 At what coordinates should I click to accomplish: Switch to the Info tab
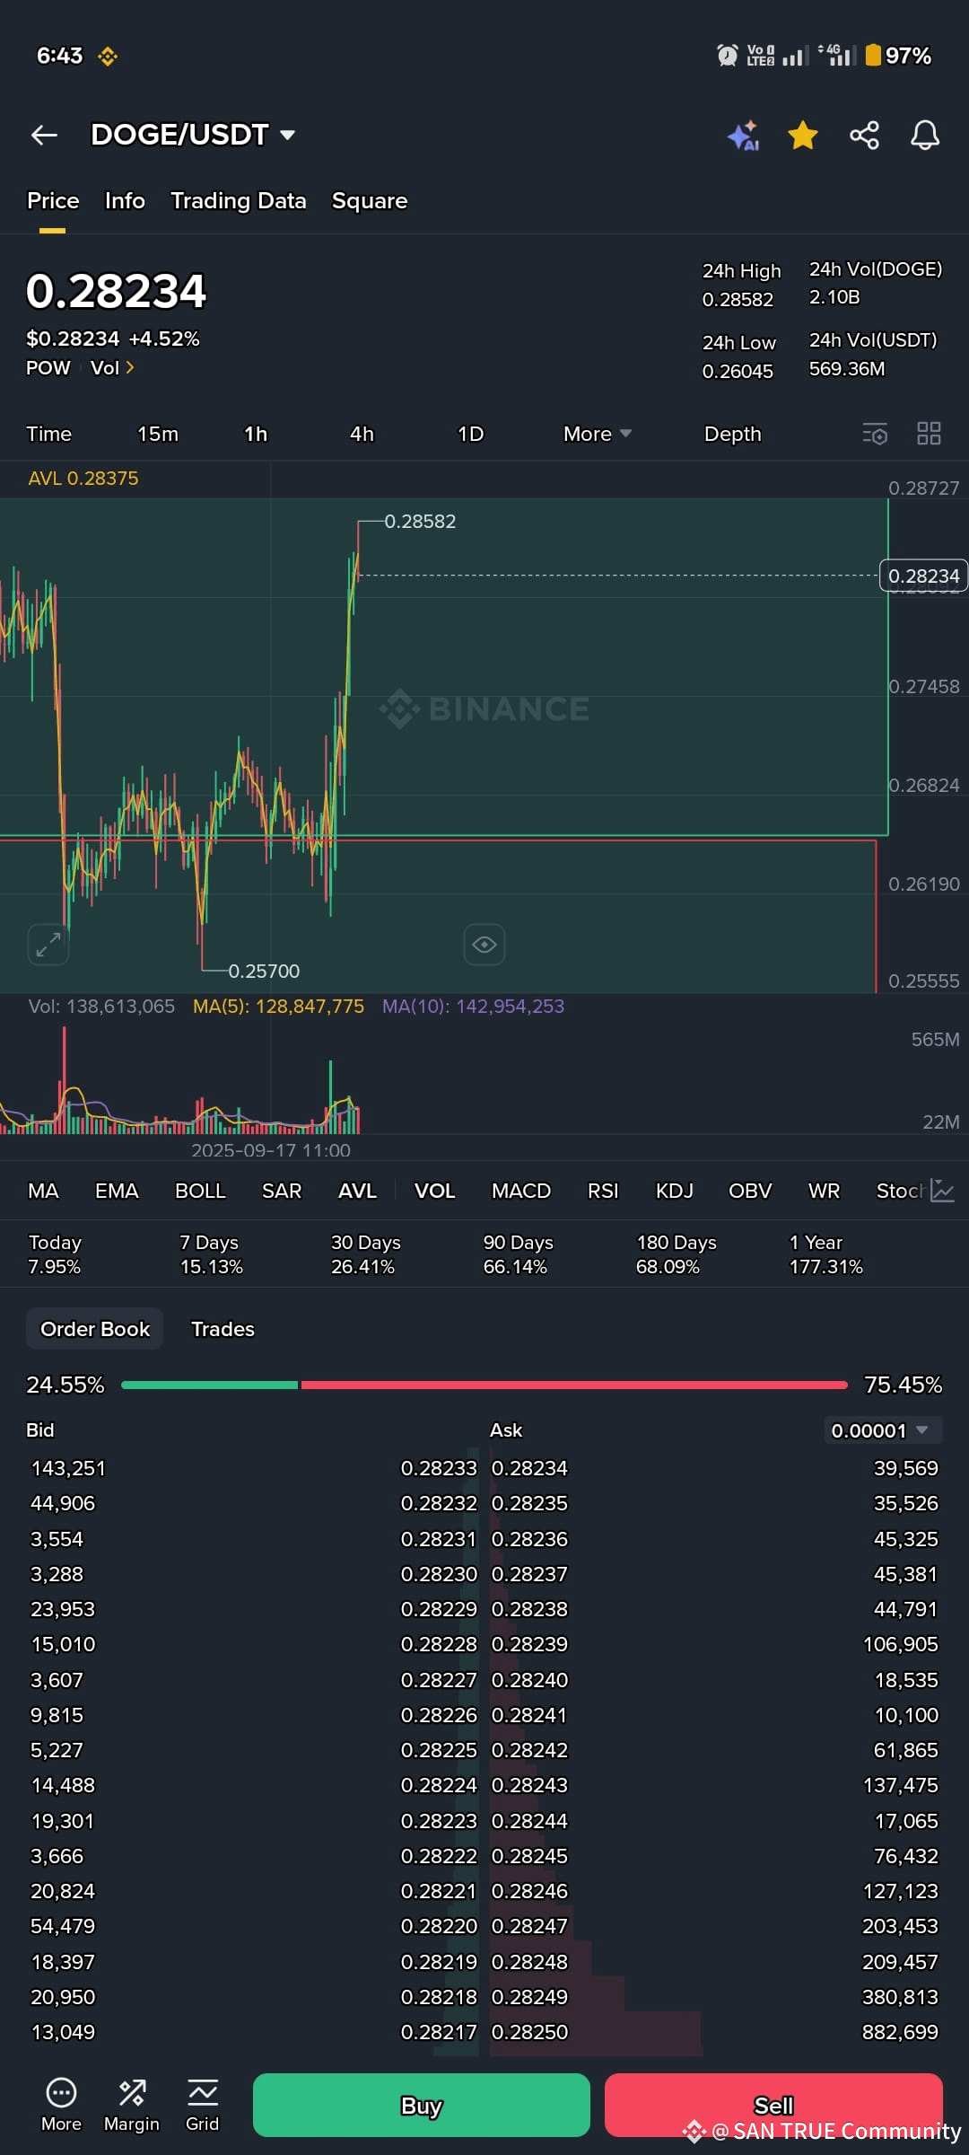click(x=125, y=200)
